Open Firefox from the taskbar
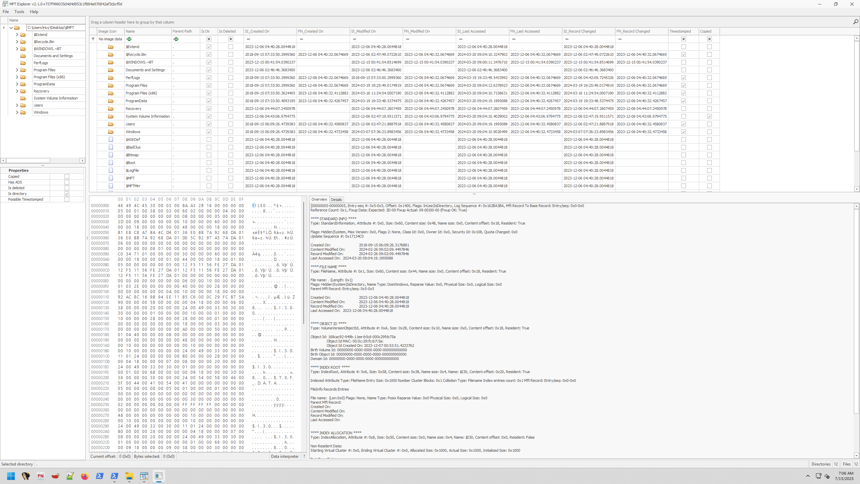860x484 pixels. tap(85, 476)
